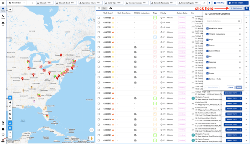Uncheck the Custom Status column checkbox
This screenshot has height=144, width=250.
pos(207,51)
